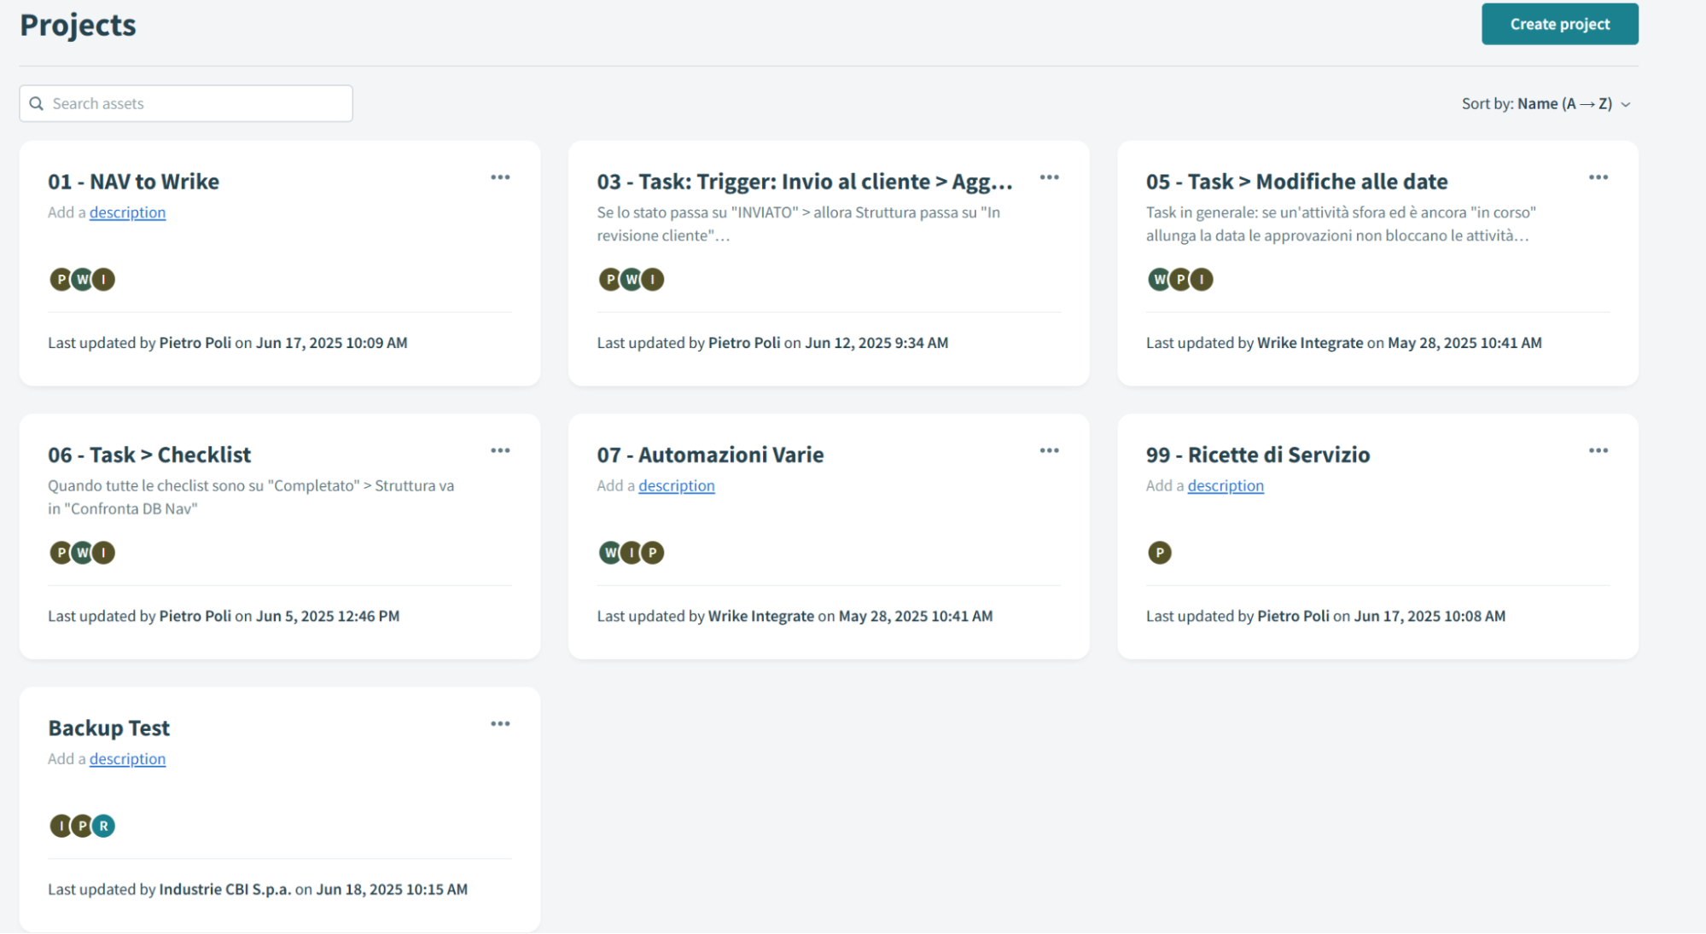
Task: Open project 03 - Task: Trigger: Invio al cliente
Action: click(804, 182)
